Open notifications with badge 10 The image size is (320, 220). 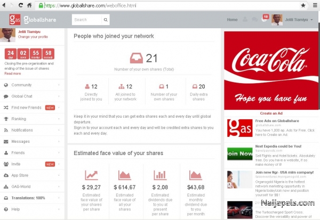pos(265,18)
